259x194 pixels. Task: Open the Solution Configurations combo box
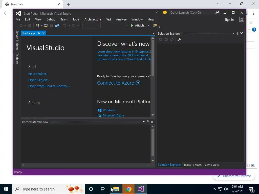pyautogui.click(x=91, y=26)
